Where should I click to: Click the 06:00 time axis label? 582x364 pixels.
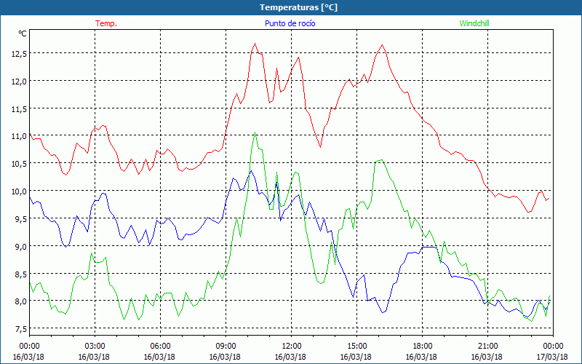pos(160,347)
